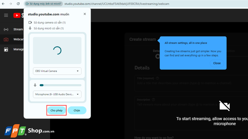Click the 'Create stream' heading
The height and width of the screenshot is (139, 248).
click(143, 39)
